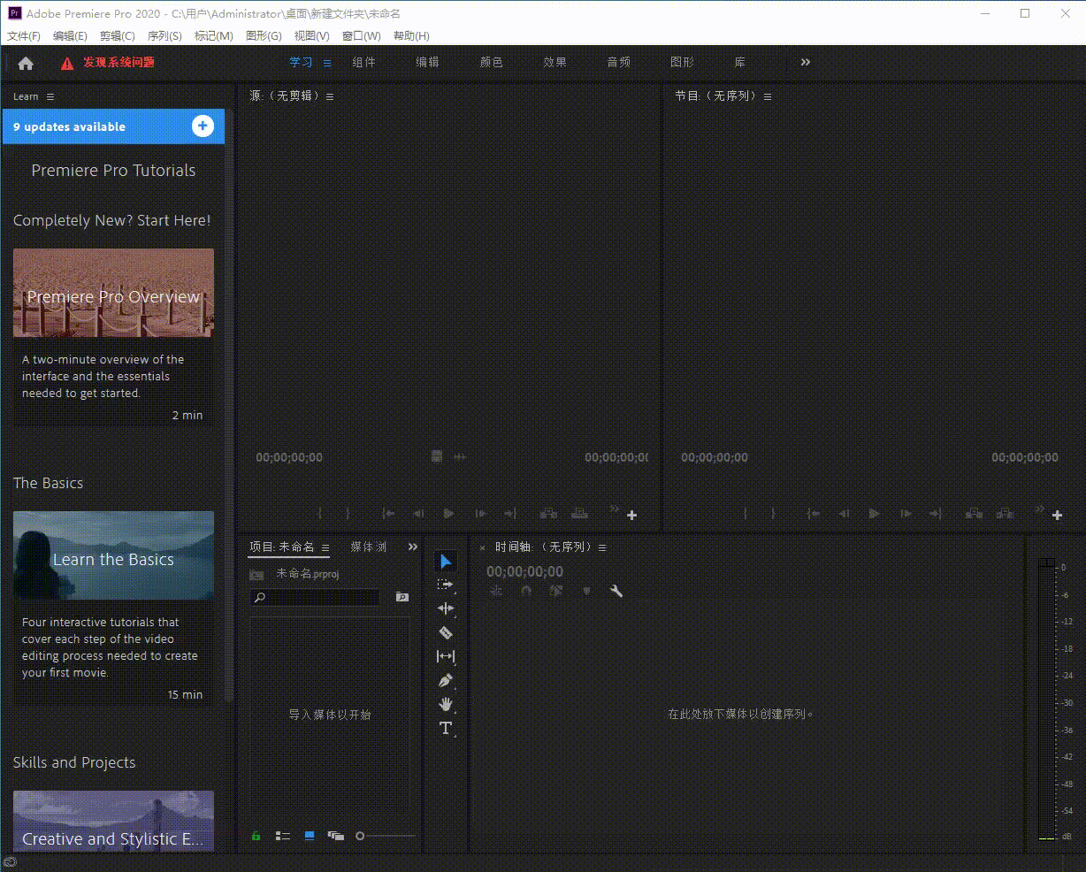Open the 序列(S) menu

164,36
